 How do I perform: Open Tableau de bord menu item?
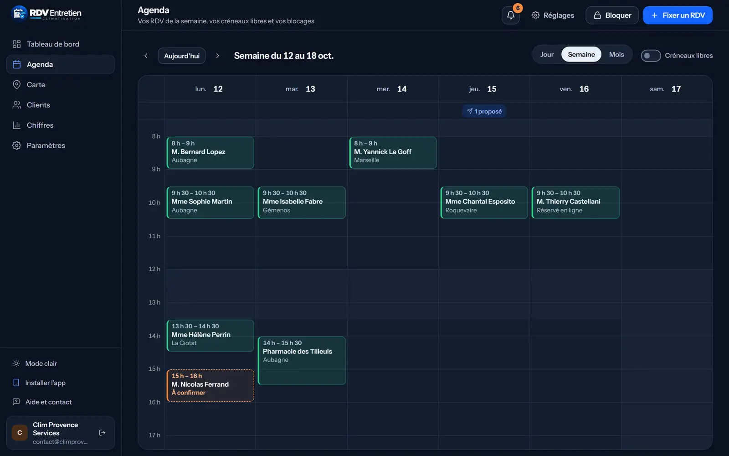click(61, 44)
